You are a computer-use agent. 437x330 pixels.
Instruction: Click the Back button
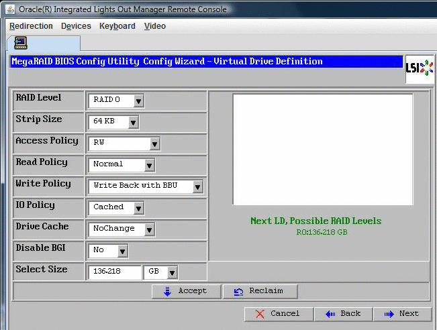pyautogui.click(x=344, y=314)
